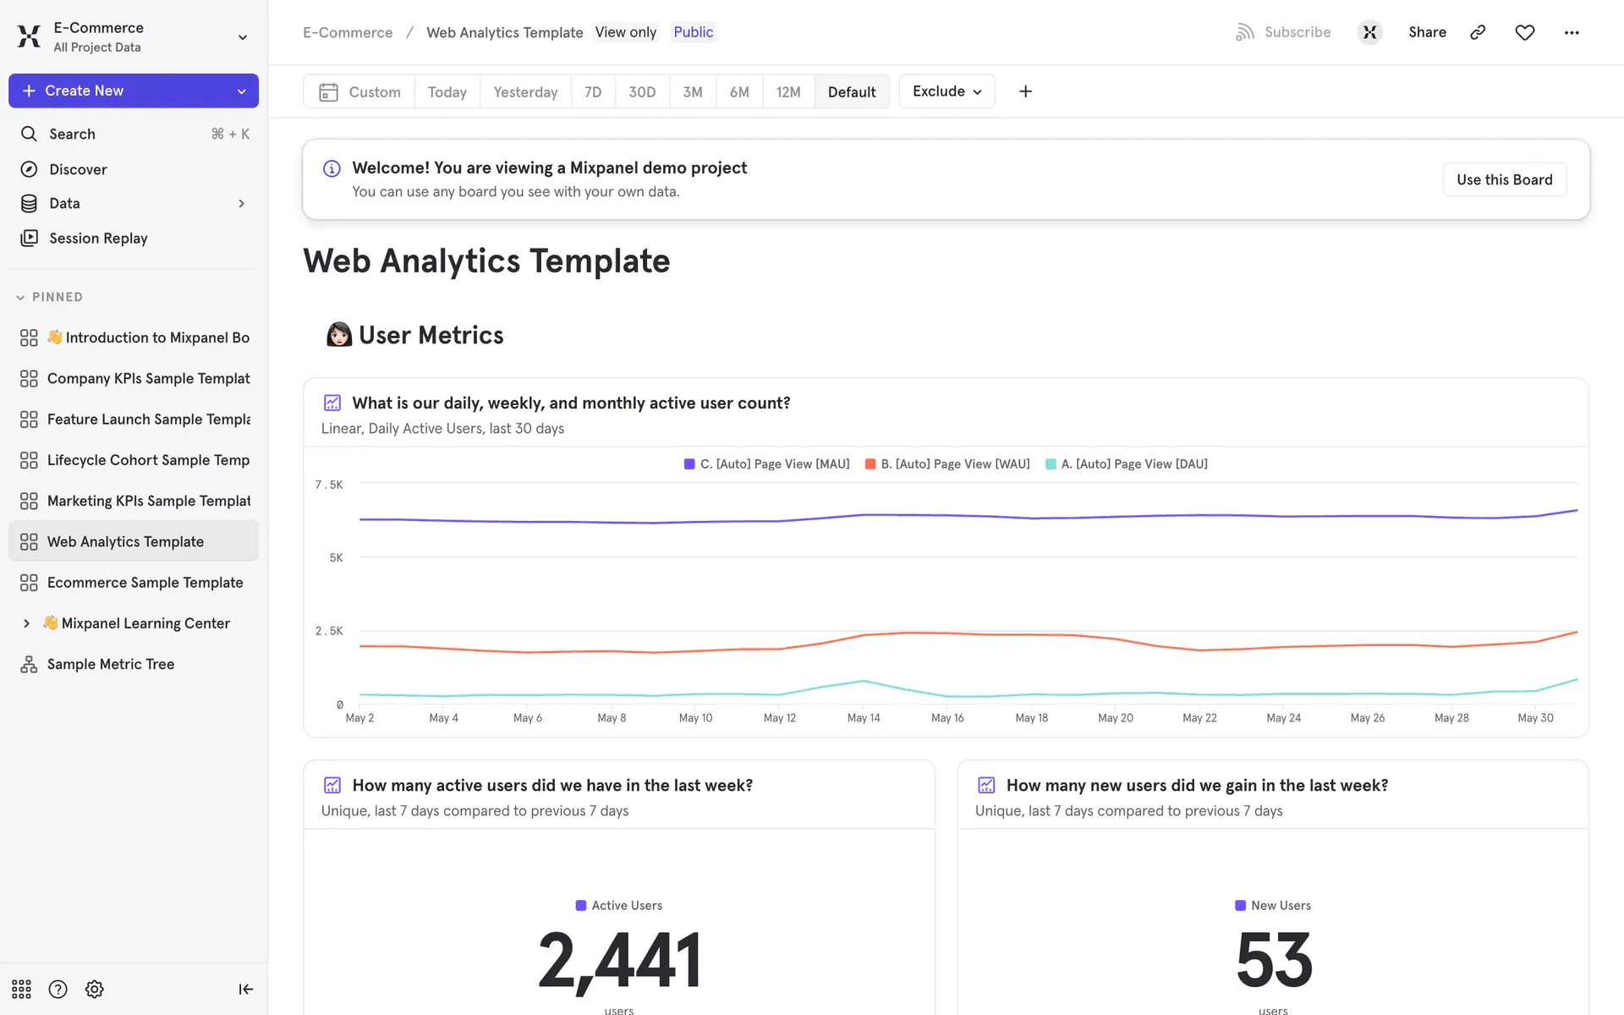Select the 30D date range tab
Image resolution: width=1624 pixels, height=1015 pixels.
point(642,91)
